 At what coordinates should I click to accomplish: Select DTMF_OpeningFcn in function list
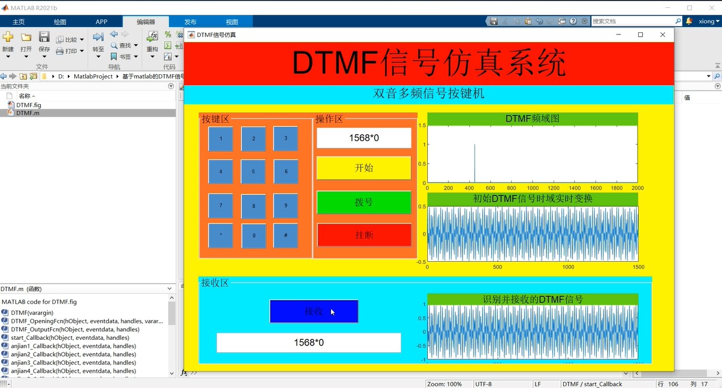tap(87, 321)
